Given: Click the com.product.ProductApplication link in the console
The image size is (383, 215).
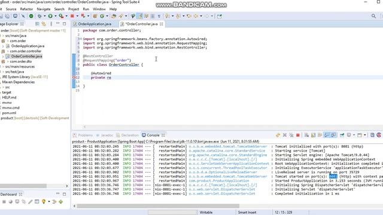Looking at the screenshot, I should click(219, 180).
